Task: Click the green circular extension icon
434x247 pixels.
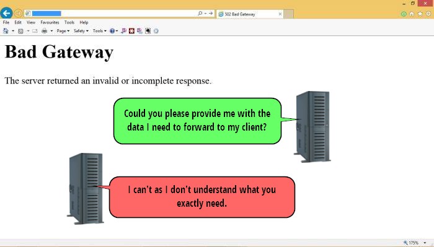Action: (404, 14)
